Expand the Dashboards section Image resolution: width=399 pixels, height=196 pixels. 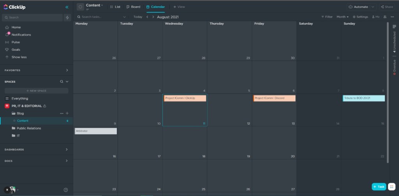(x=67, y=149)
